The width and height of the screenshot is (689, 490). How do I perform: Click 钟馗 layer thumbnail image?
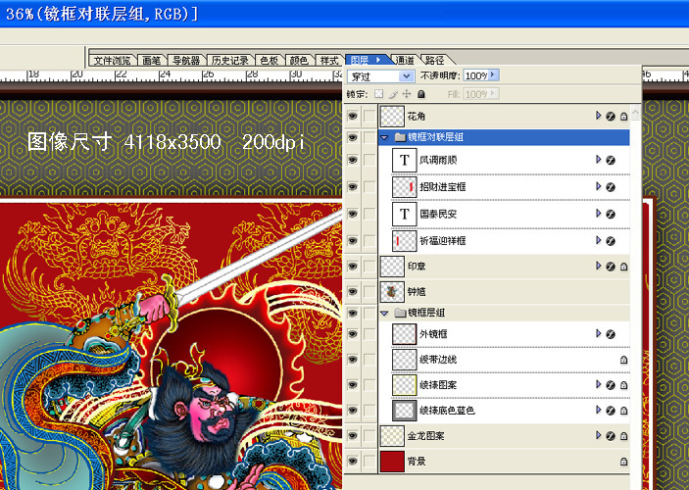(x=392, y=292)
